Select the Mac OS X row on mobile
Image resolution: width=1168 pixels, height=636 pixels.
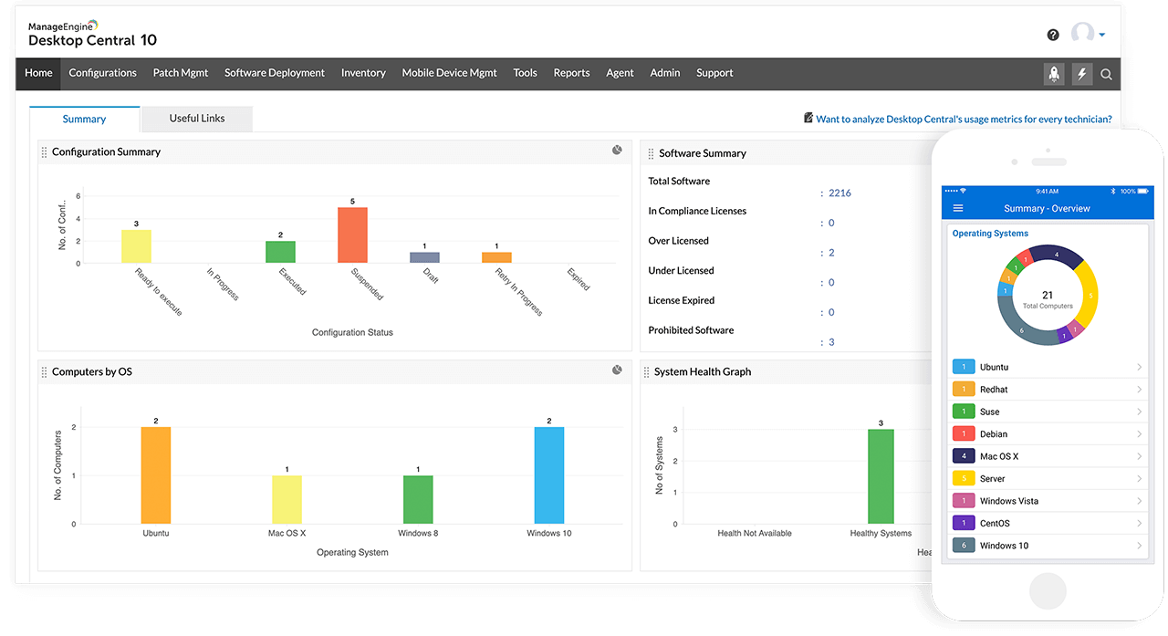pos(1047,456)
